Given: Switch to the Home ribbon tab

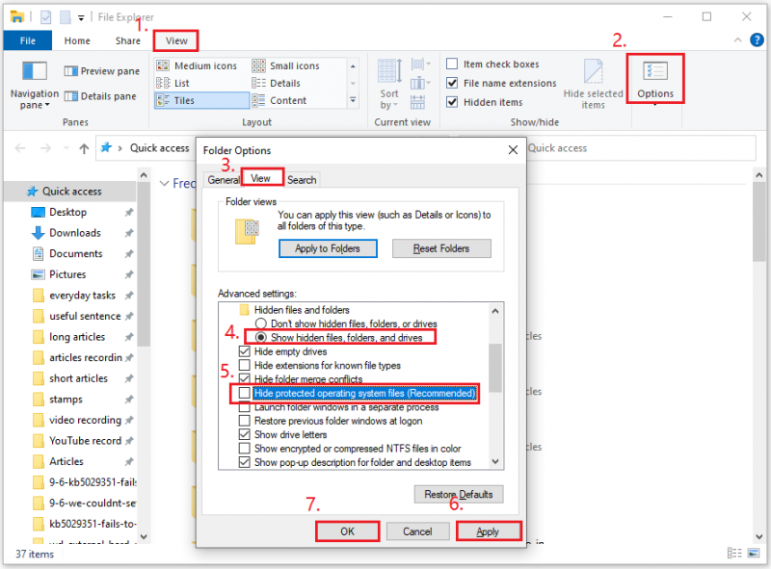Looking at the screenshot, I should pos(77,40).
